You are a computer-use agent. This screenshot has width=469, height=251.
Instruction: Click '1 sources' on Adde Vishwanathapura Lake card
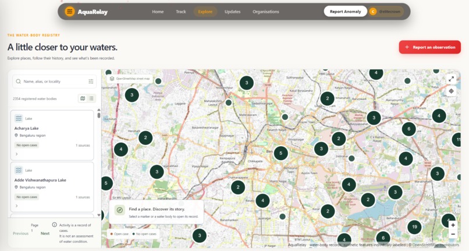tap(83, 197)
